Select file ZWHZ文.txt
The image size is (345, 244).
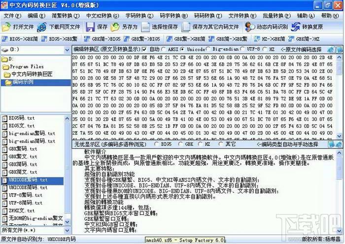[22, 211]
